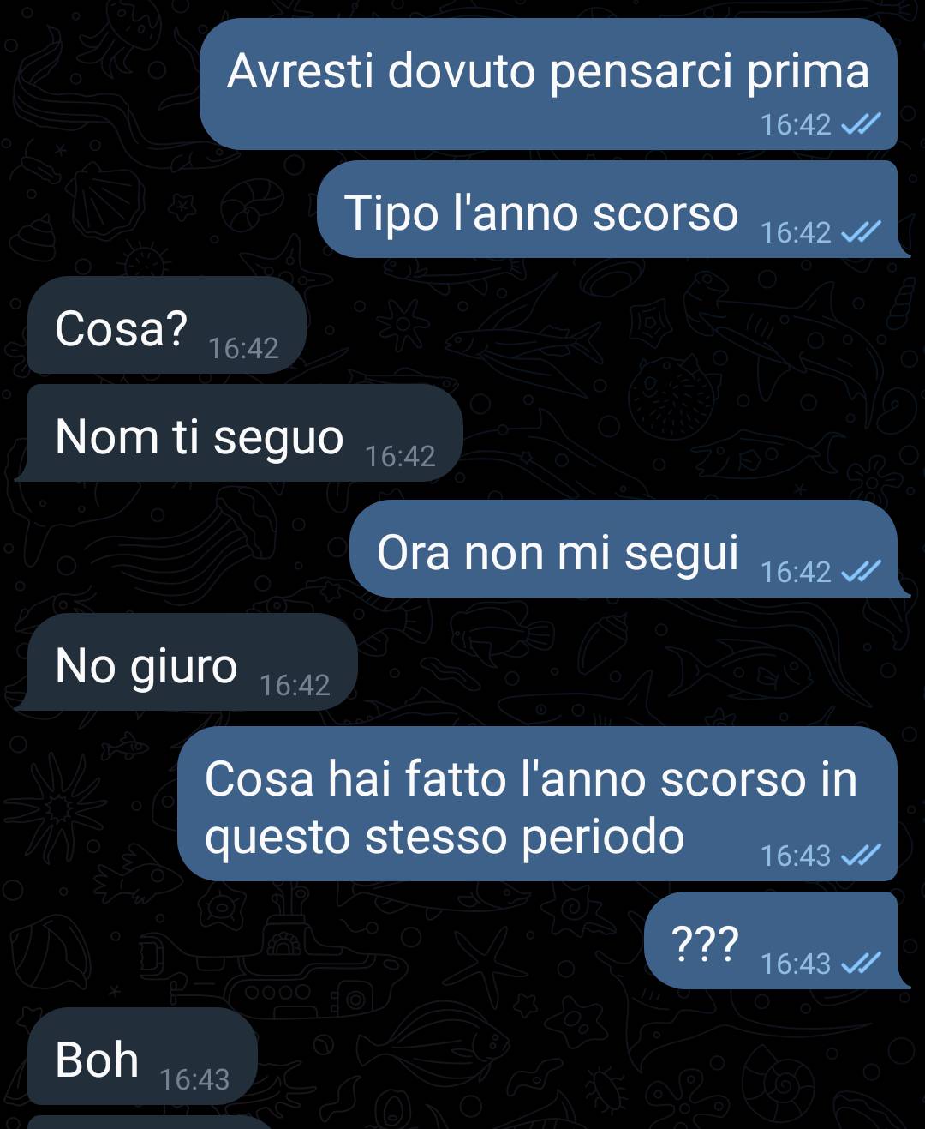The height and width of the screenshot is (1129, 925).
Task: Select the '???' sent message bubble
Action: click(x=776, y=940)
